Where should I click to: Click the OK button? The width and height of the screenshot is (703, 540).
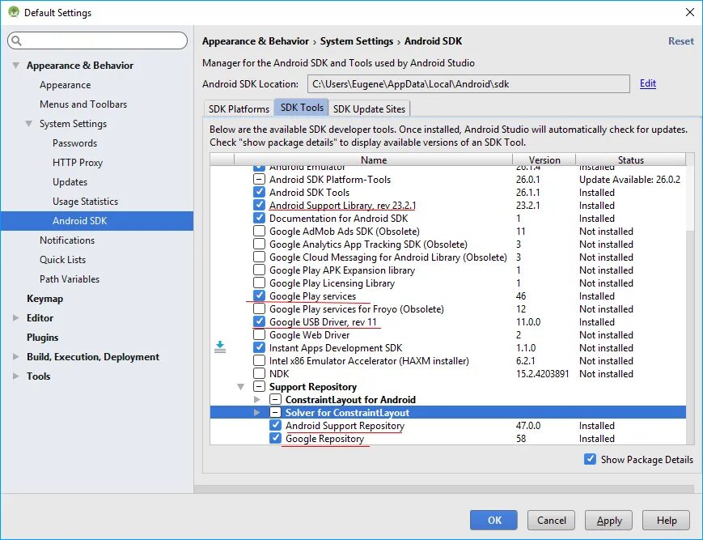pyautogui.click(x=493, y=521)
